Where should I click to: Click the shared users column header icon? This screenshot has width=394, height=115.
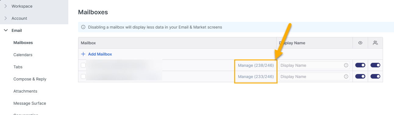[x=375, y=43]
